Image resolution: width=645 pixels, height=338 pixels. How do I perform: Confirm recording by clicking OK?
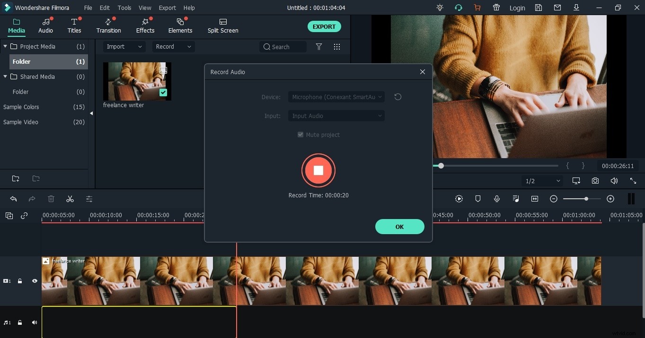pos(400,227)
